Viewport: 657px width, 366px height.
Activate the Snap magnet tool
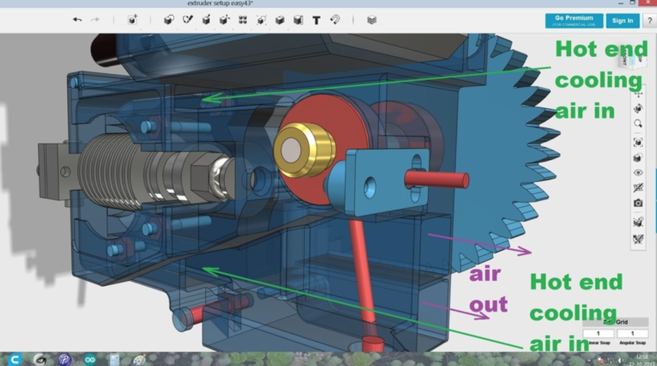pos(335,19)
